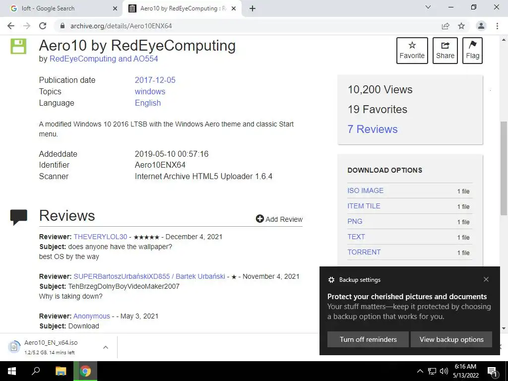Click the forward navigation arrow
This screenshot has width=508, height=381.
point(27,26)
